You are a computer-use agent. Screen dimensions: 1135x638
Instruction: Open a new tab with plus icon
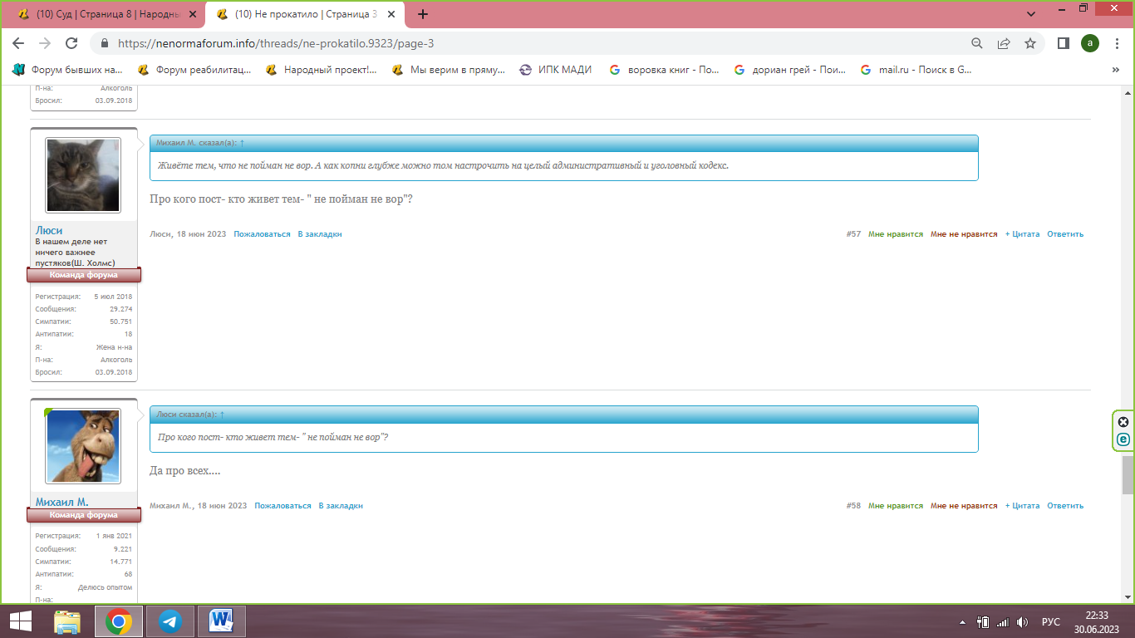click(x=423, y=14)
